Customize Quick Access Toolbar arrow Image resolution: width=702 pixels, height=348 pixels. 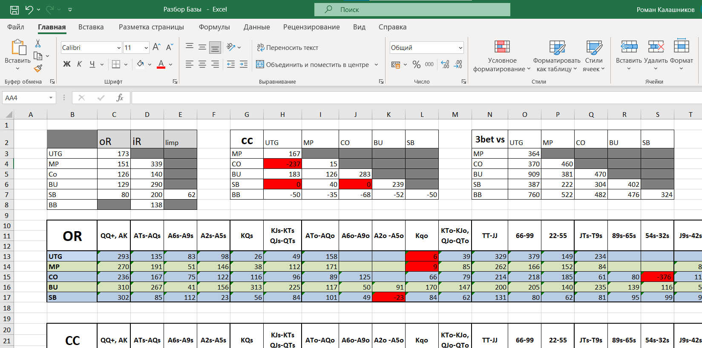click(x=70, y=9)
